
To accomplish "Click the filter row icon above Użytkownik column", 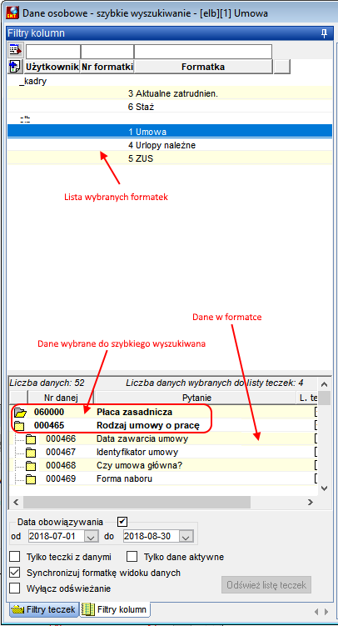I will coord(16,50).
